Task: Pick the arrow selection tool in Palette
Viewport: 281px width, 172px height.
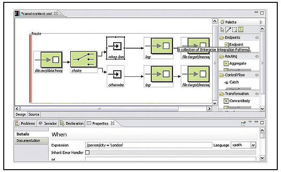Action: click(x=222, y=30)
